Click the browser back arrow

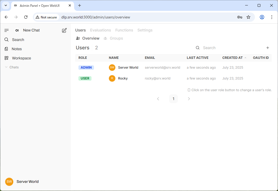click(x=7, y=17)
